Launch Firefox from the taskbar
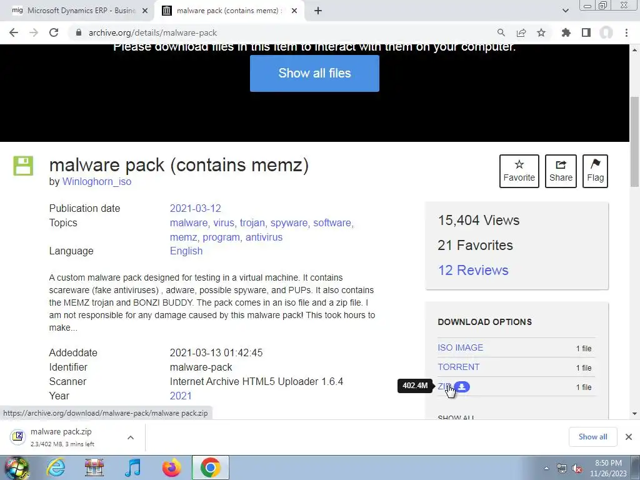Viewport: 640px width, 480px height. click(x=171, y=467)
